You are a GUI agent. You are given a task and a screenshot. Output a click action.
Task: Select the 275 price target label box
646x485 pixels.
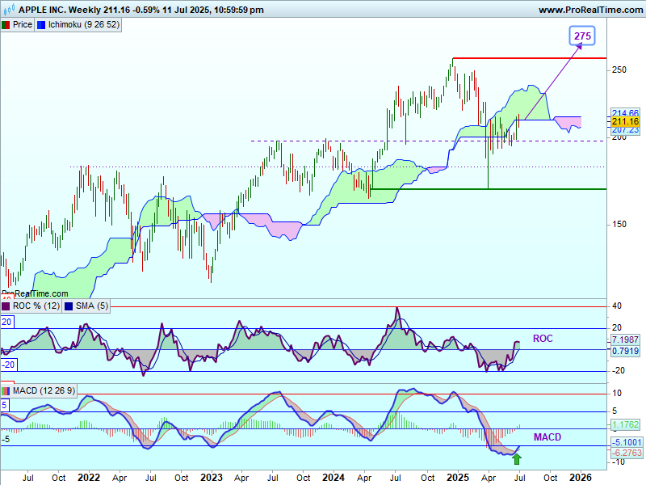(581, 36)
